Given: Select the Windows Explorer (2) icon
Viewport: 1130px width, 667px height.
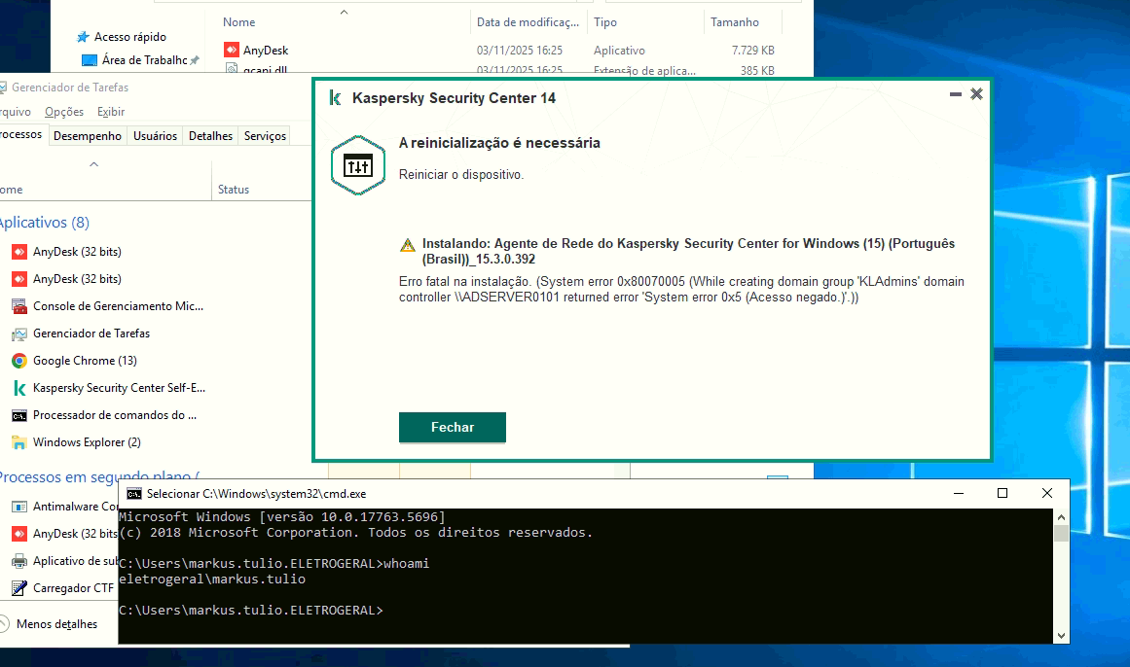Looking at the screenshot, I should tap(19, 442).
